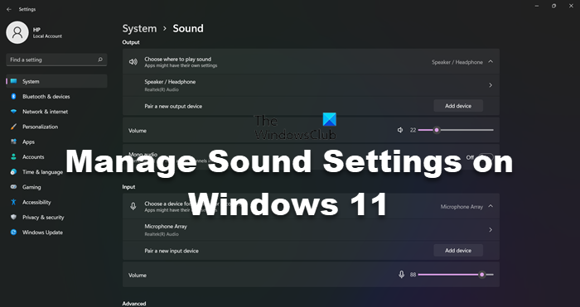Viewport: 580px width, 307px height.
Task: Select the Speaker / Headphone Realtek output row
Action: (311, 85)
